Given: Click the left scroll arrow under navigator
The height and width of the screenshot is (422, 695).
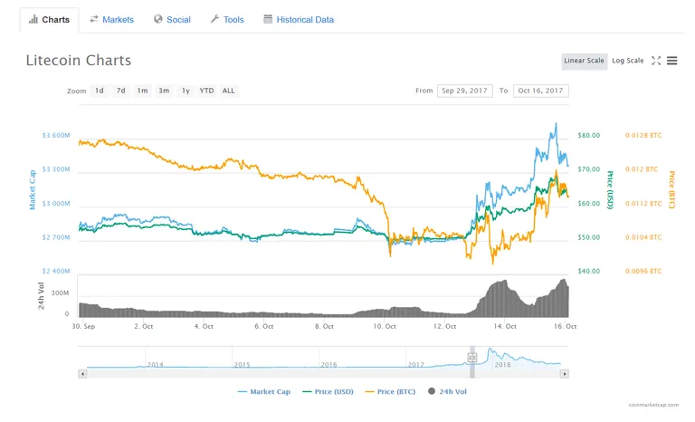Looking at the screenshot, I should pos(82,374).
